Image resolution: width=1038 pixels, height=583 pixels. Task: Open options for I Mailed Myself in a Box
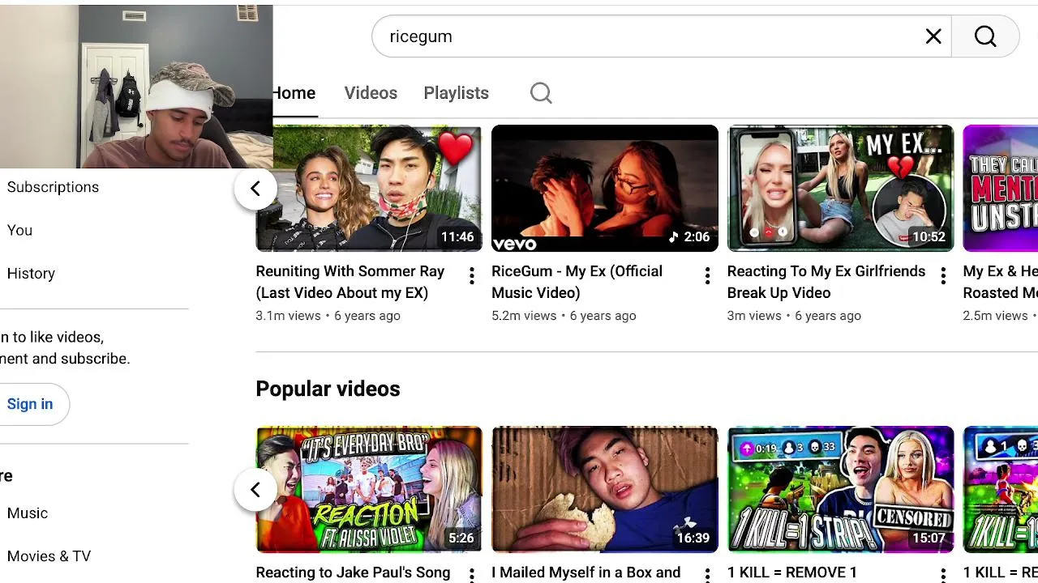coord(707,575)
